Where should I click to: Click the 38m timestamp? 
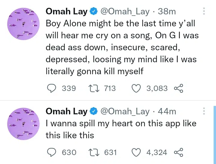(x=167, y=12)
